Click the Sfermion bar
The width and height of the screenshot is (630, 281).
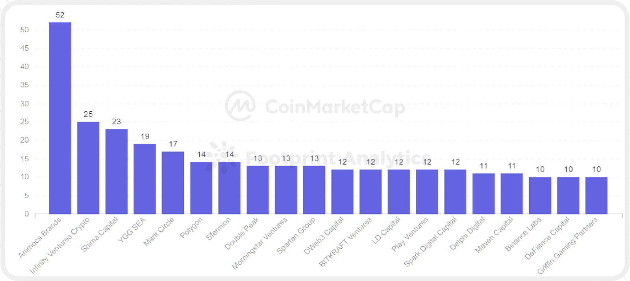230,188
